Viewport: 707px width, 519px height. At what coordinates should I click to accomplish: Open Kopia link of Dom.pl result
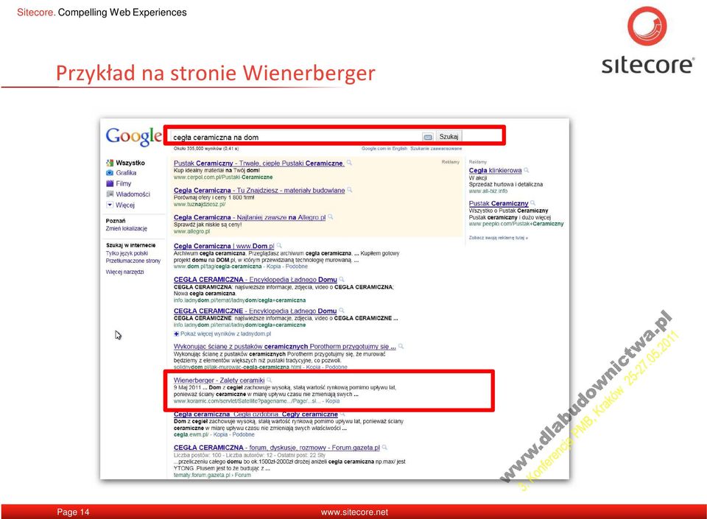(x=274, y=266)
